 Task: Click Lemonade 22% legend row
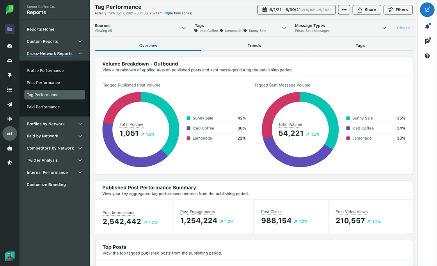tap(216, 138)
